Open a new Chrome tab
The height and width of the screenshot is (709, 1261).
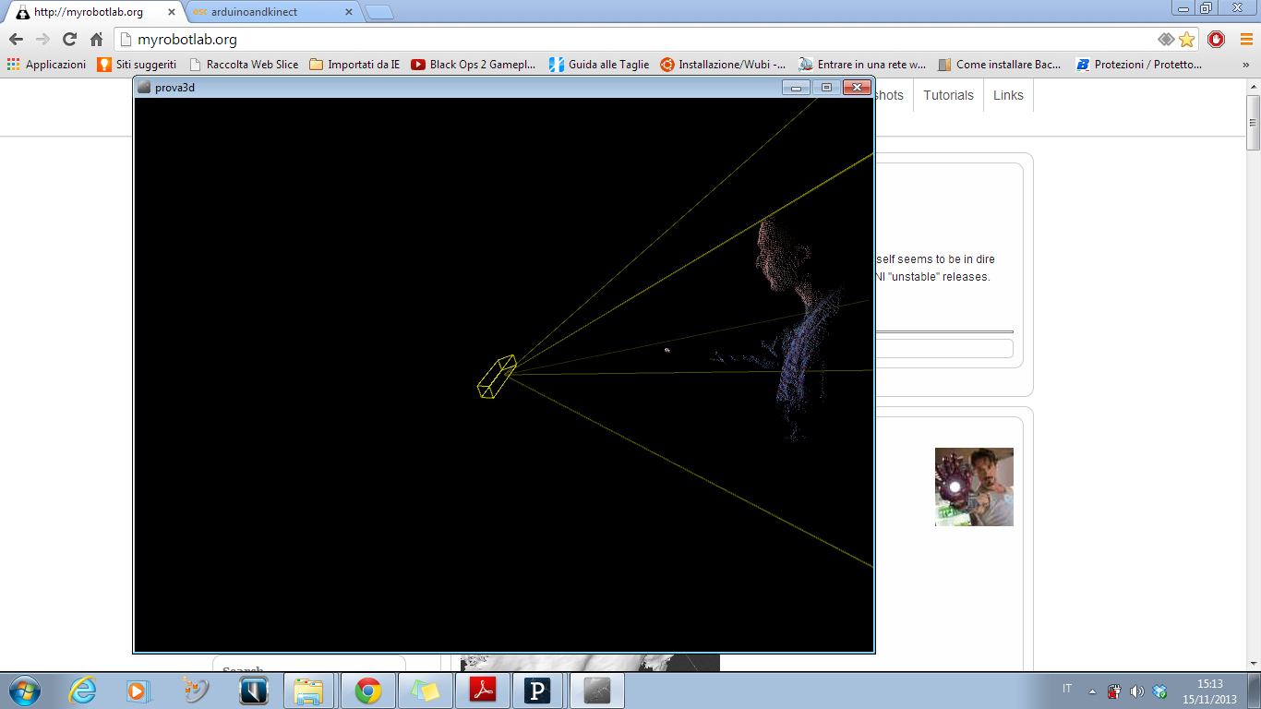(x=378, y=13)
